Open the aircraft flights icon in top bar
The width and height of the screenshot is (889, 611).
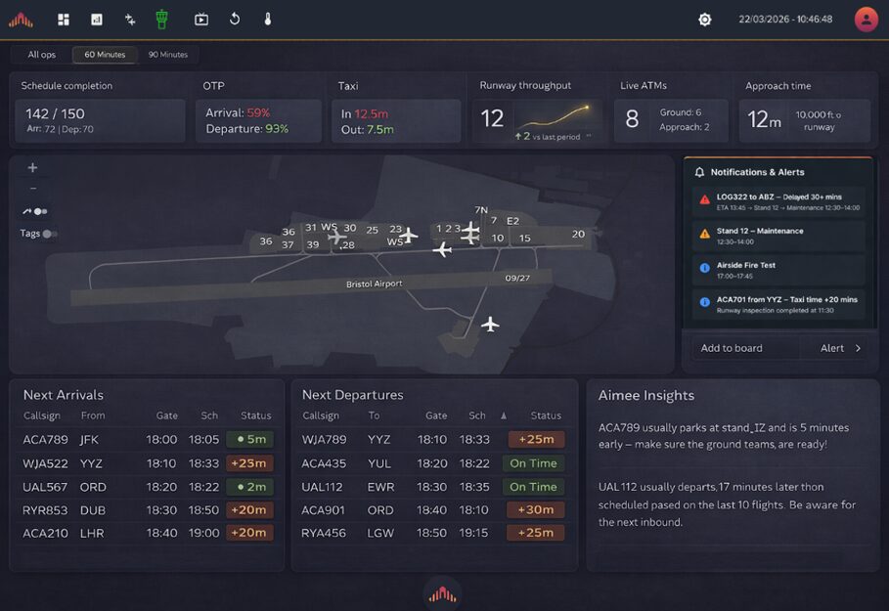(130, 20)
